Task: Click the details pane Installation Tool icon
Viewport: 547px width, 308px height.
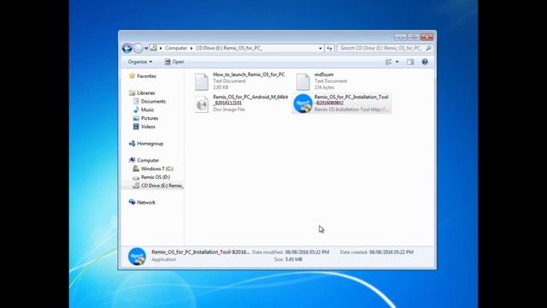Action: pyautogui.click(x=137, y=257)
